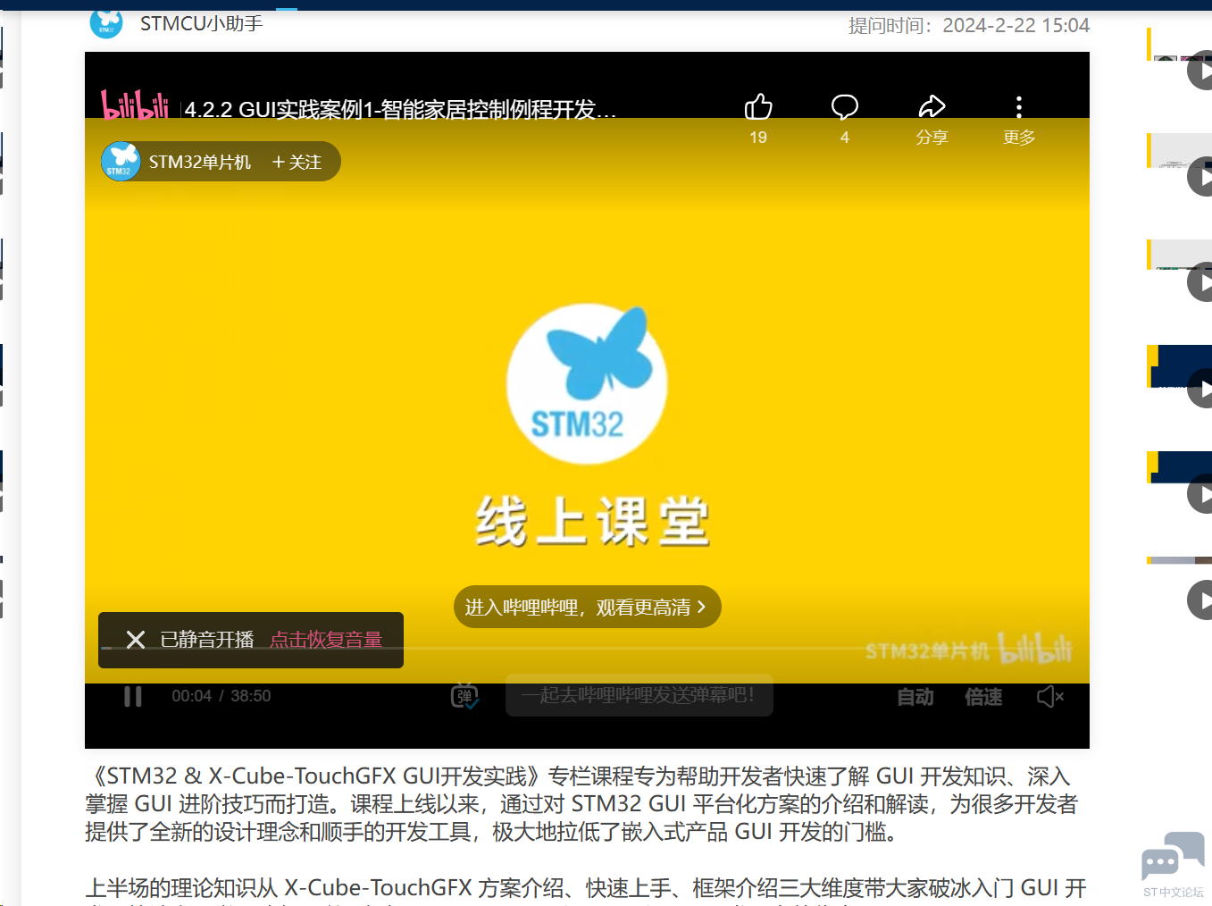
Task: Open the 倍速 playback speed menu
Action: 983,697
